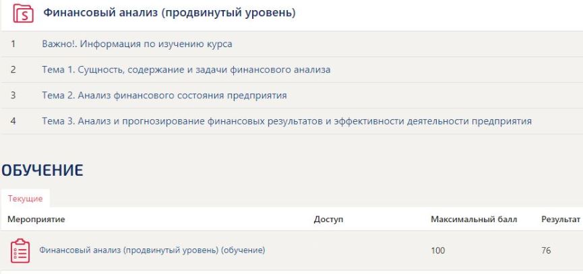Click the 'ОБУЧЕНИЕ' section heading
583x274 pixels.
42,170
